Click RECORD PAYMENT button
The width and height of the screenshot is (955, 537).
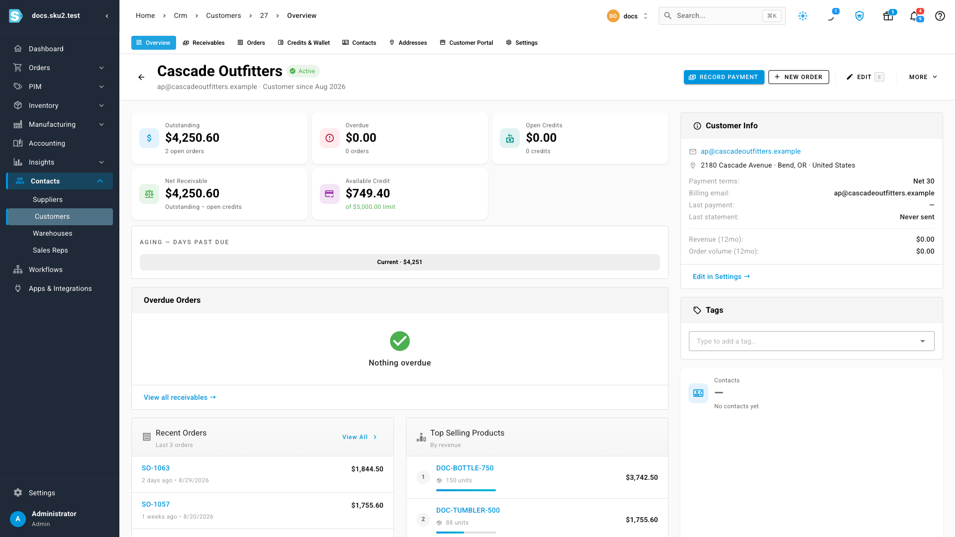click(724, 77)
